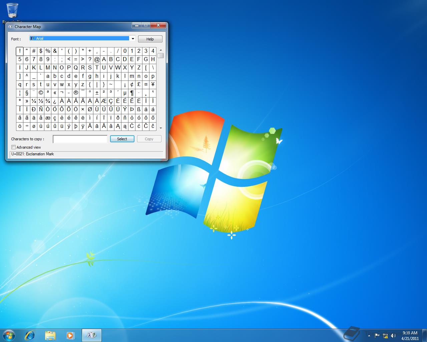Open network status tray icon
The width and height of the screenshot is (427, 342).
click(x=385, y=336)
